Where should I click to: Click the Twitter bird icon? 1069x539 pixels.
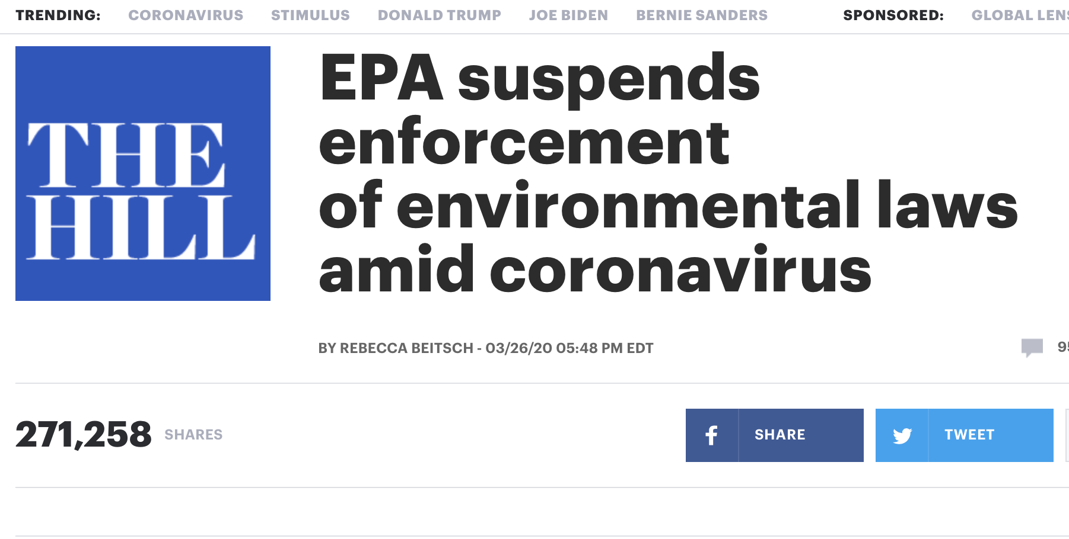pos(902,436)
